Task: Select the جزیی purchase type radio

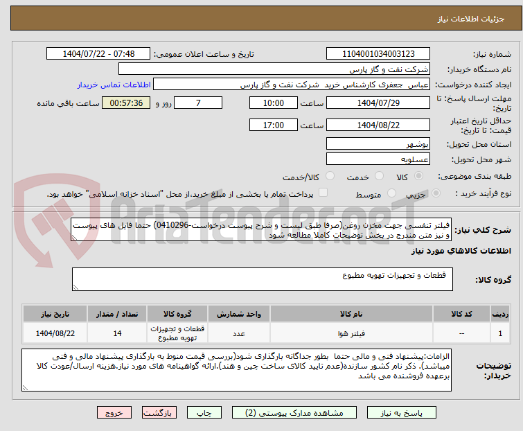Action: 436,193
